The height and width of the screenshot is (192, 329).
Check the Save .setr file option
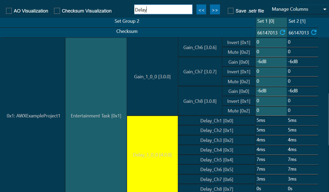231,11
